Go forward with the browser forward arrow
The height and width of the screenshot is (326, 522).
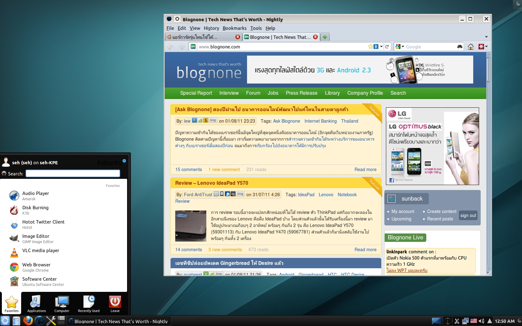coord(182,47)
